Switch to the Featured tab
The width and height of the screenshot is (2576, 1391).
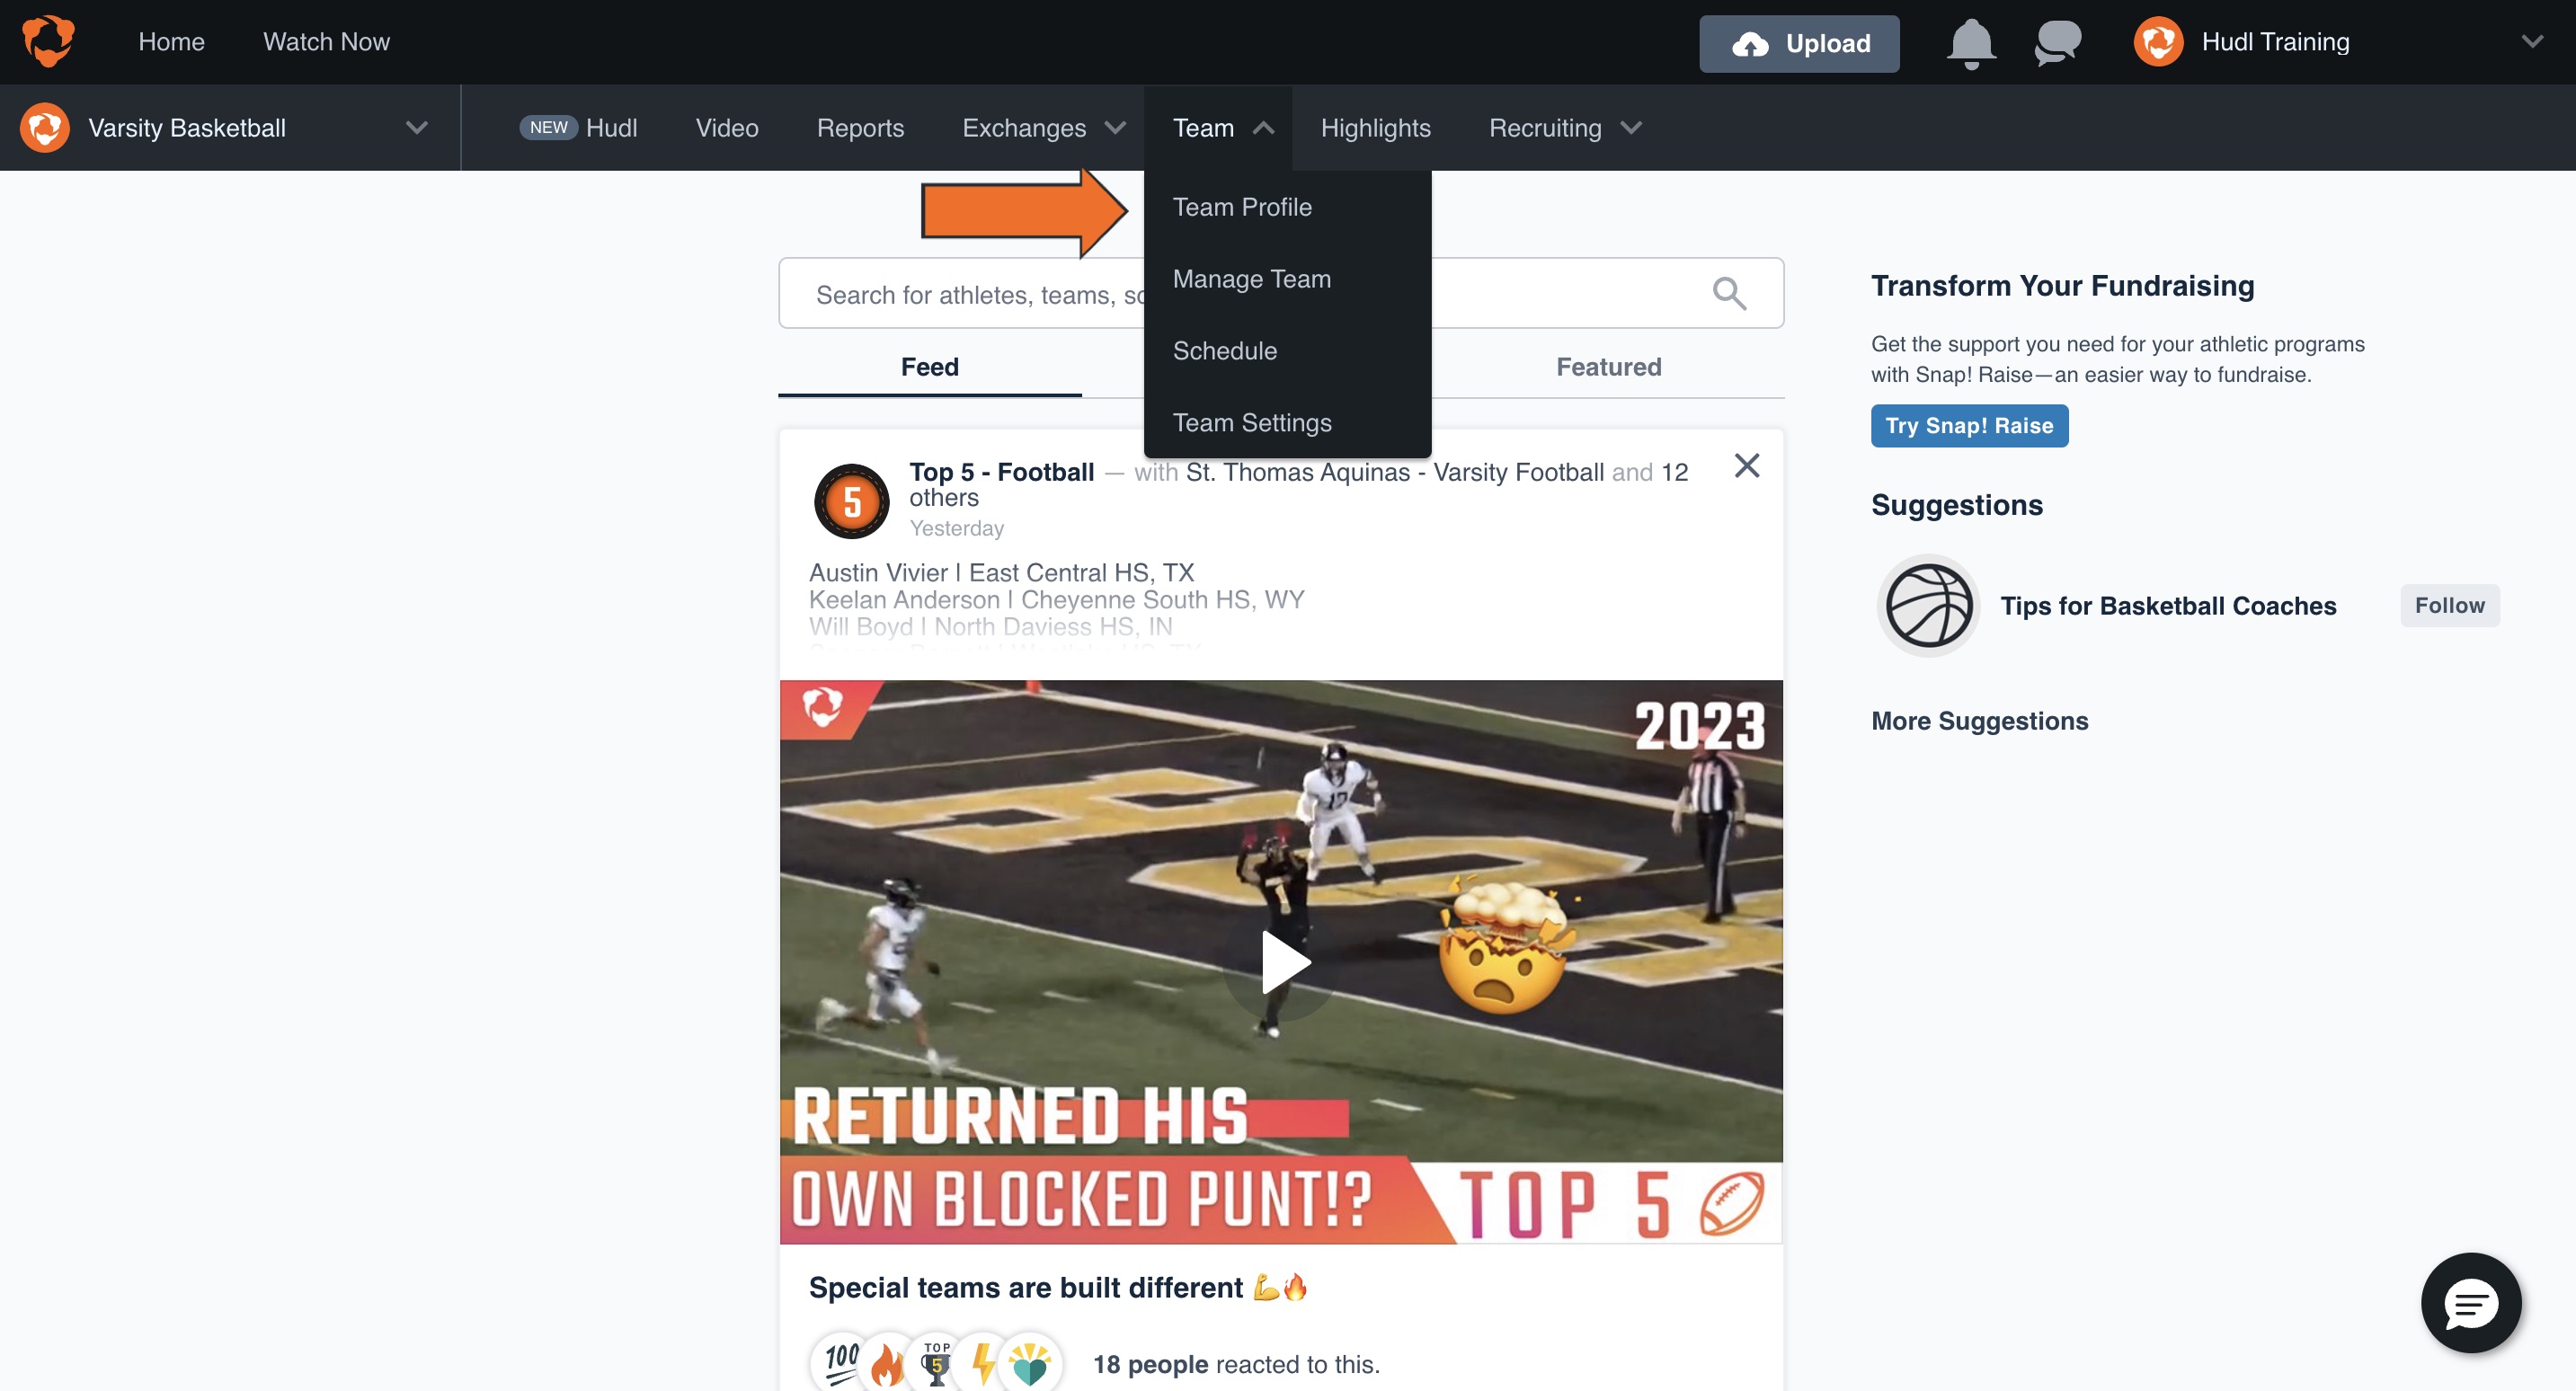tap(1608, 367)
